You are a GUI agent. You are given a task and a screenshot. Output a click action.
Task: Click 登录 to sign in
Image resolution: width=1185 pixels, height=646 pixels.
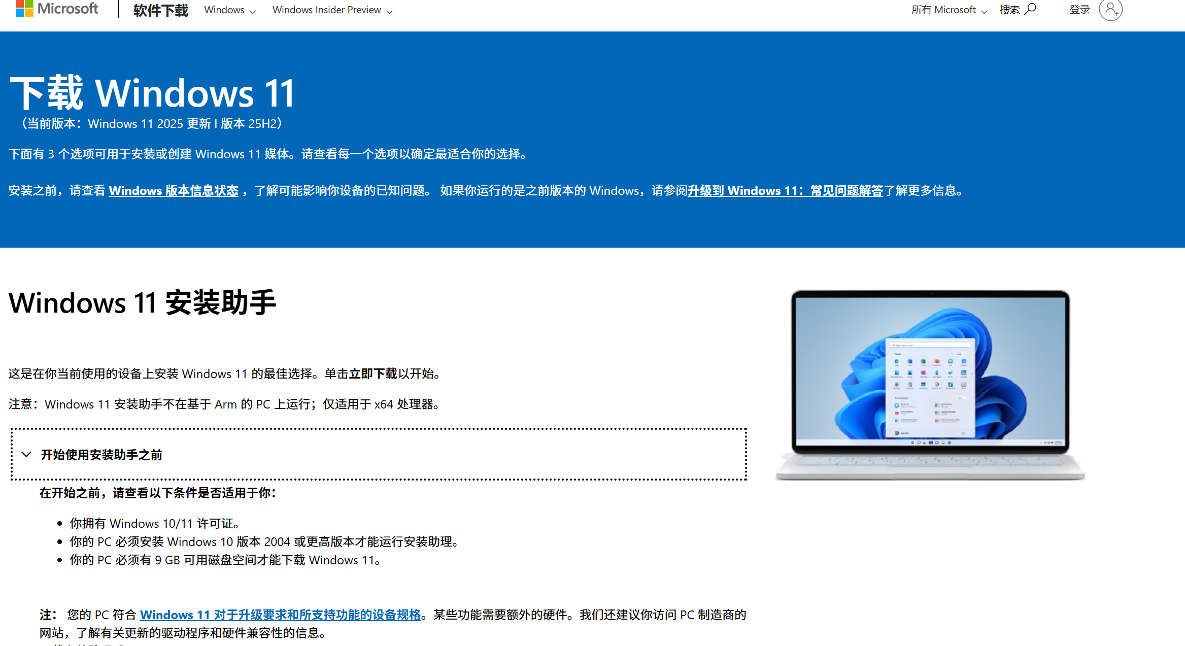1080,9
